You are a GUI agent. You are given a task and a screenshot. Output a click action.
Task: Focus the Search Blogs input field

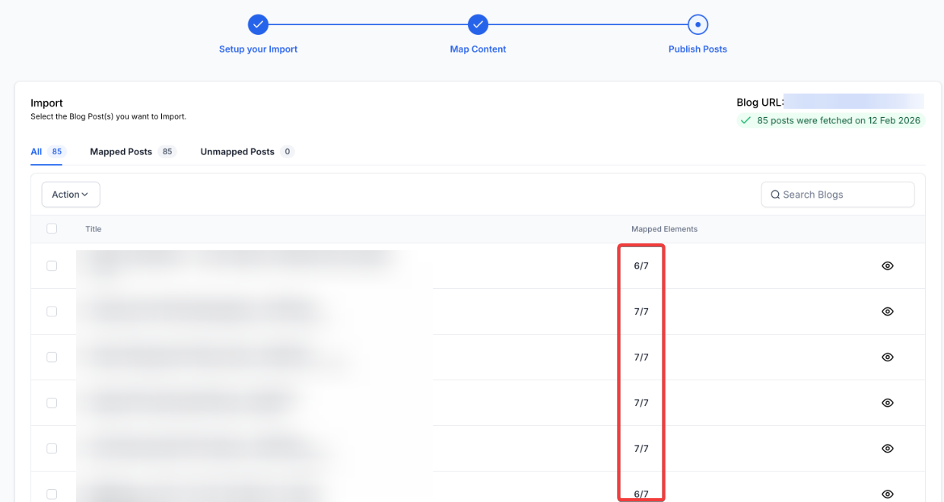844,195
